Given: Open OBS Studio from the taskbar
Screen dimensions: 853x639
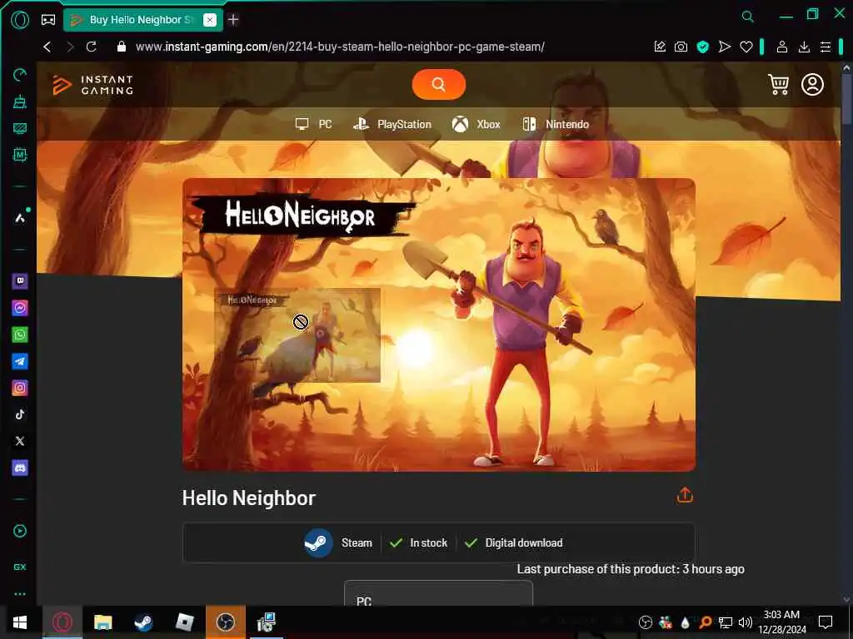Looking at the screenshot, I should (x=225, y=622).
